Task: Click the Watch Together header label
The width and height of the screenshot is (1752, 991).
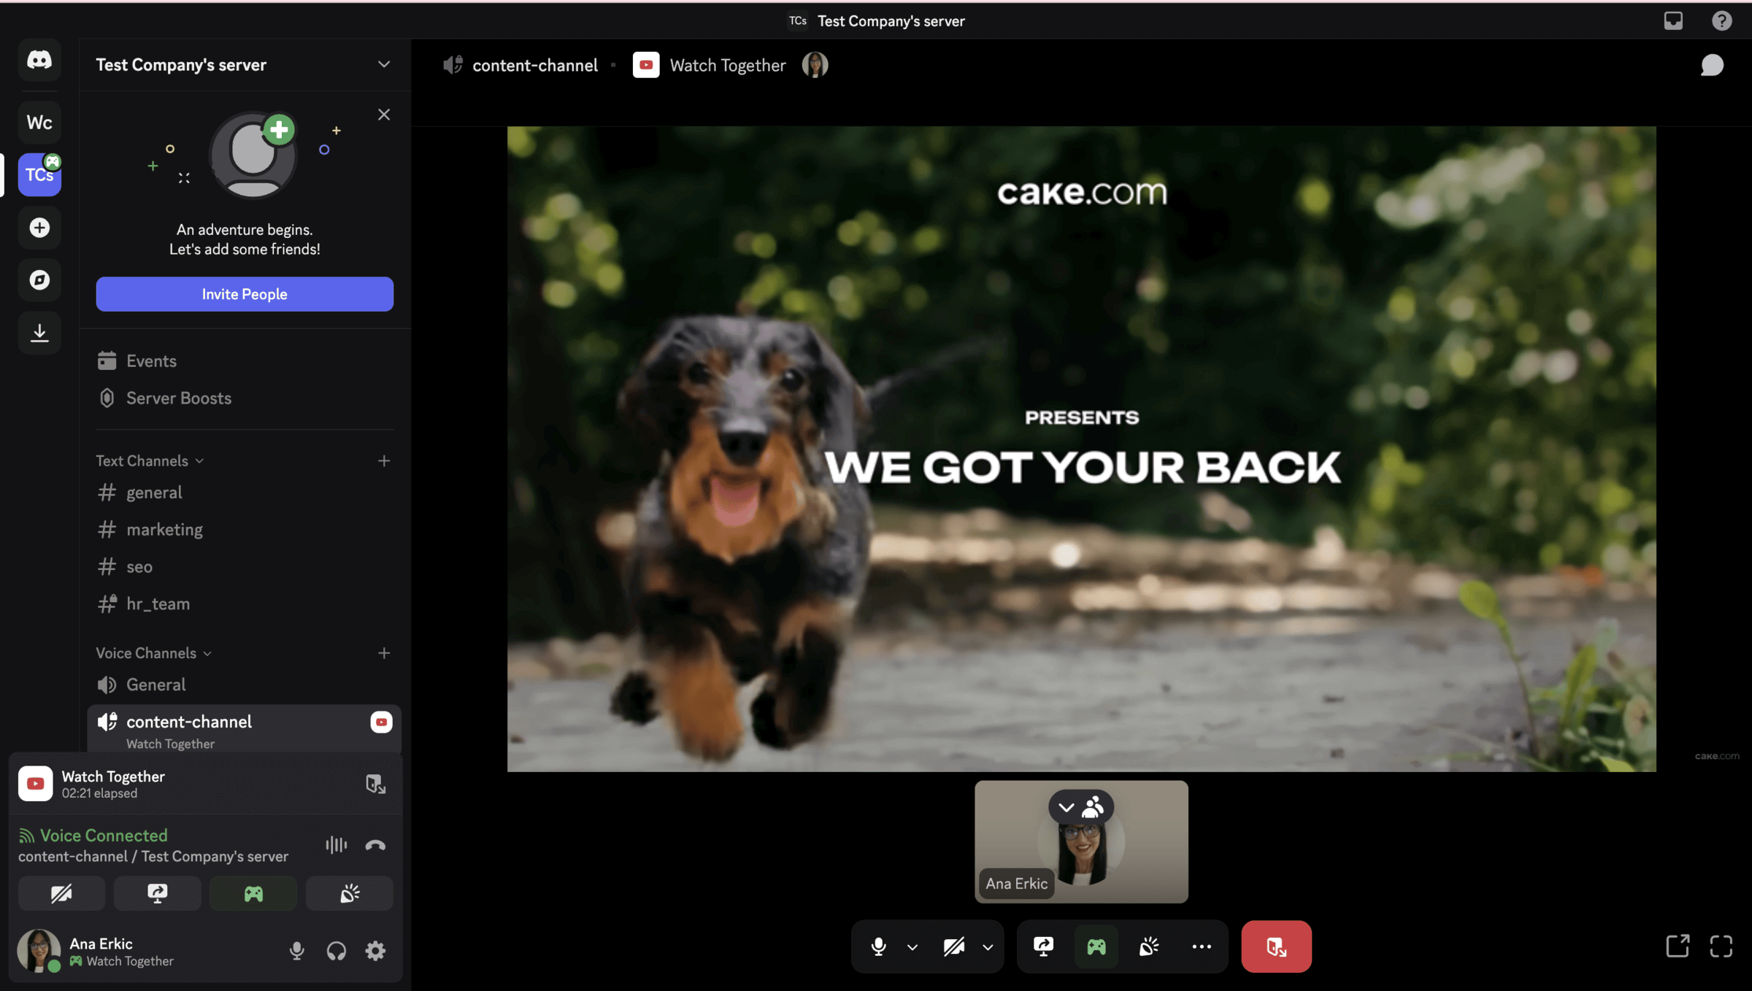Action: click(728, 65)
